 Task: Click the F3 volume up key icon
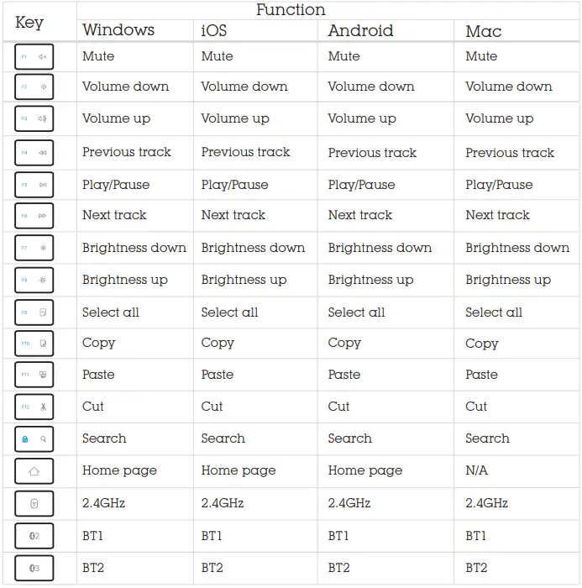point(34,118)
